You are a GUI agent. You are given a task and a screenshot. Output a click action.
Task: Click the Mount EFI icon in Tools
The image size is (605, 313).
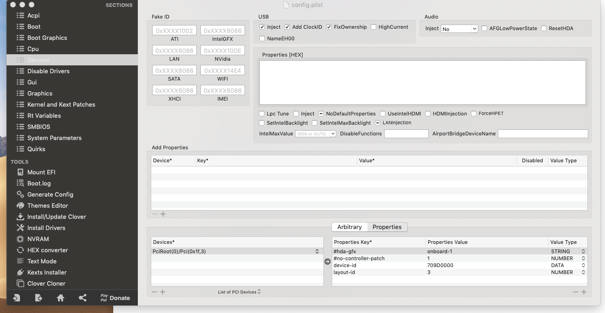pos(20,172)
